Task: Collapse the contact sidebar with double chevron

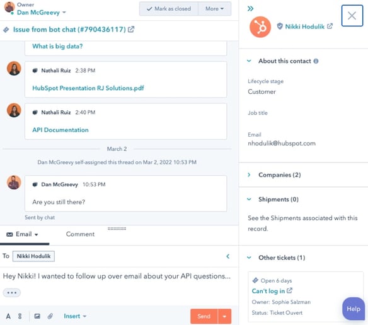Action: (250, 9)
